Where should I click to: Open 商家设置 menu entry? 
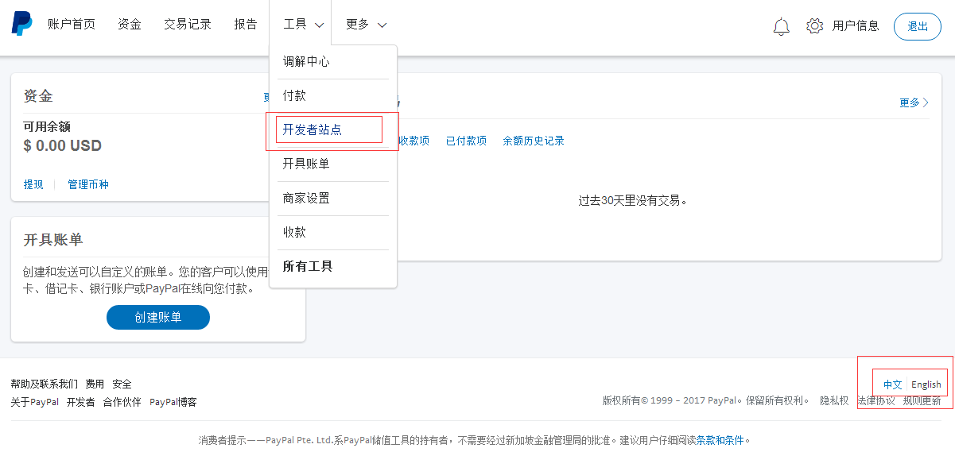pyautogui.click(x=306, y=198)
